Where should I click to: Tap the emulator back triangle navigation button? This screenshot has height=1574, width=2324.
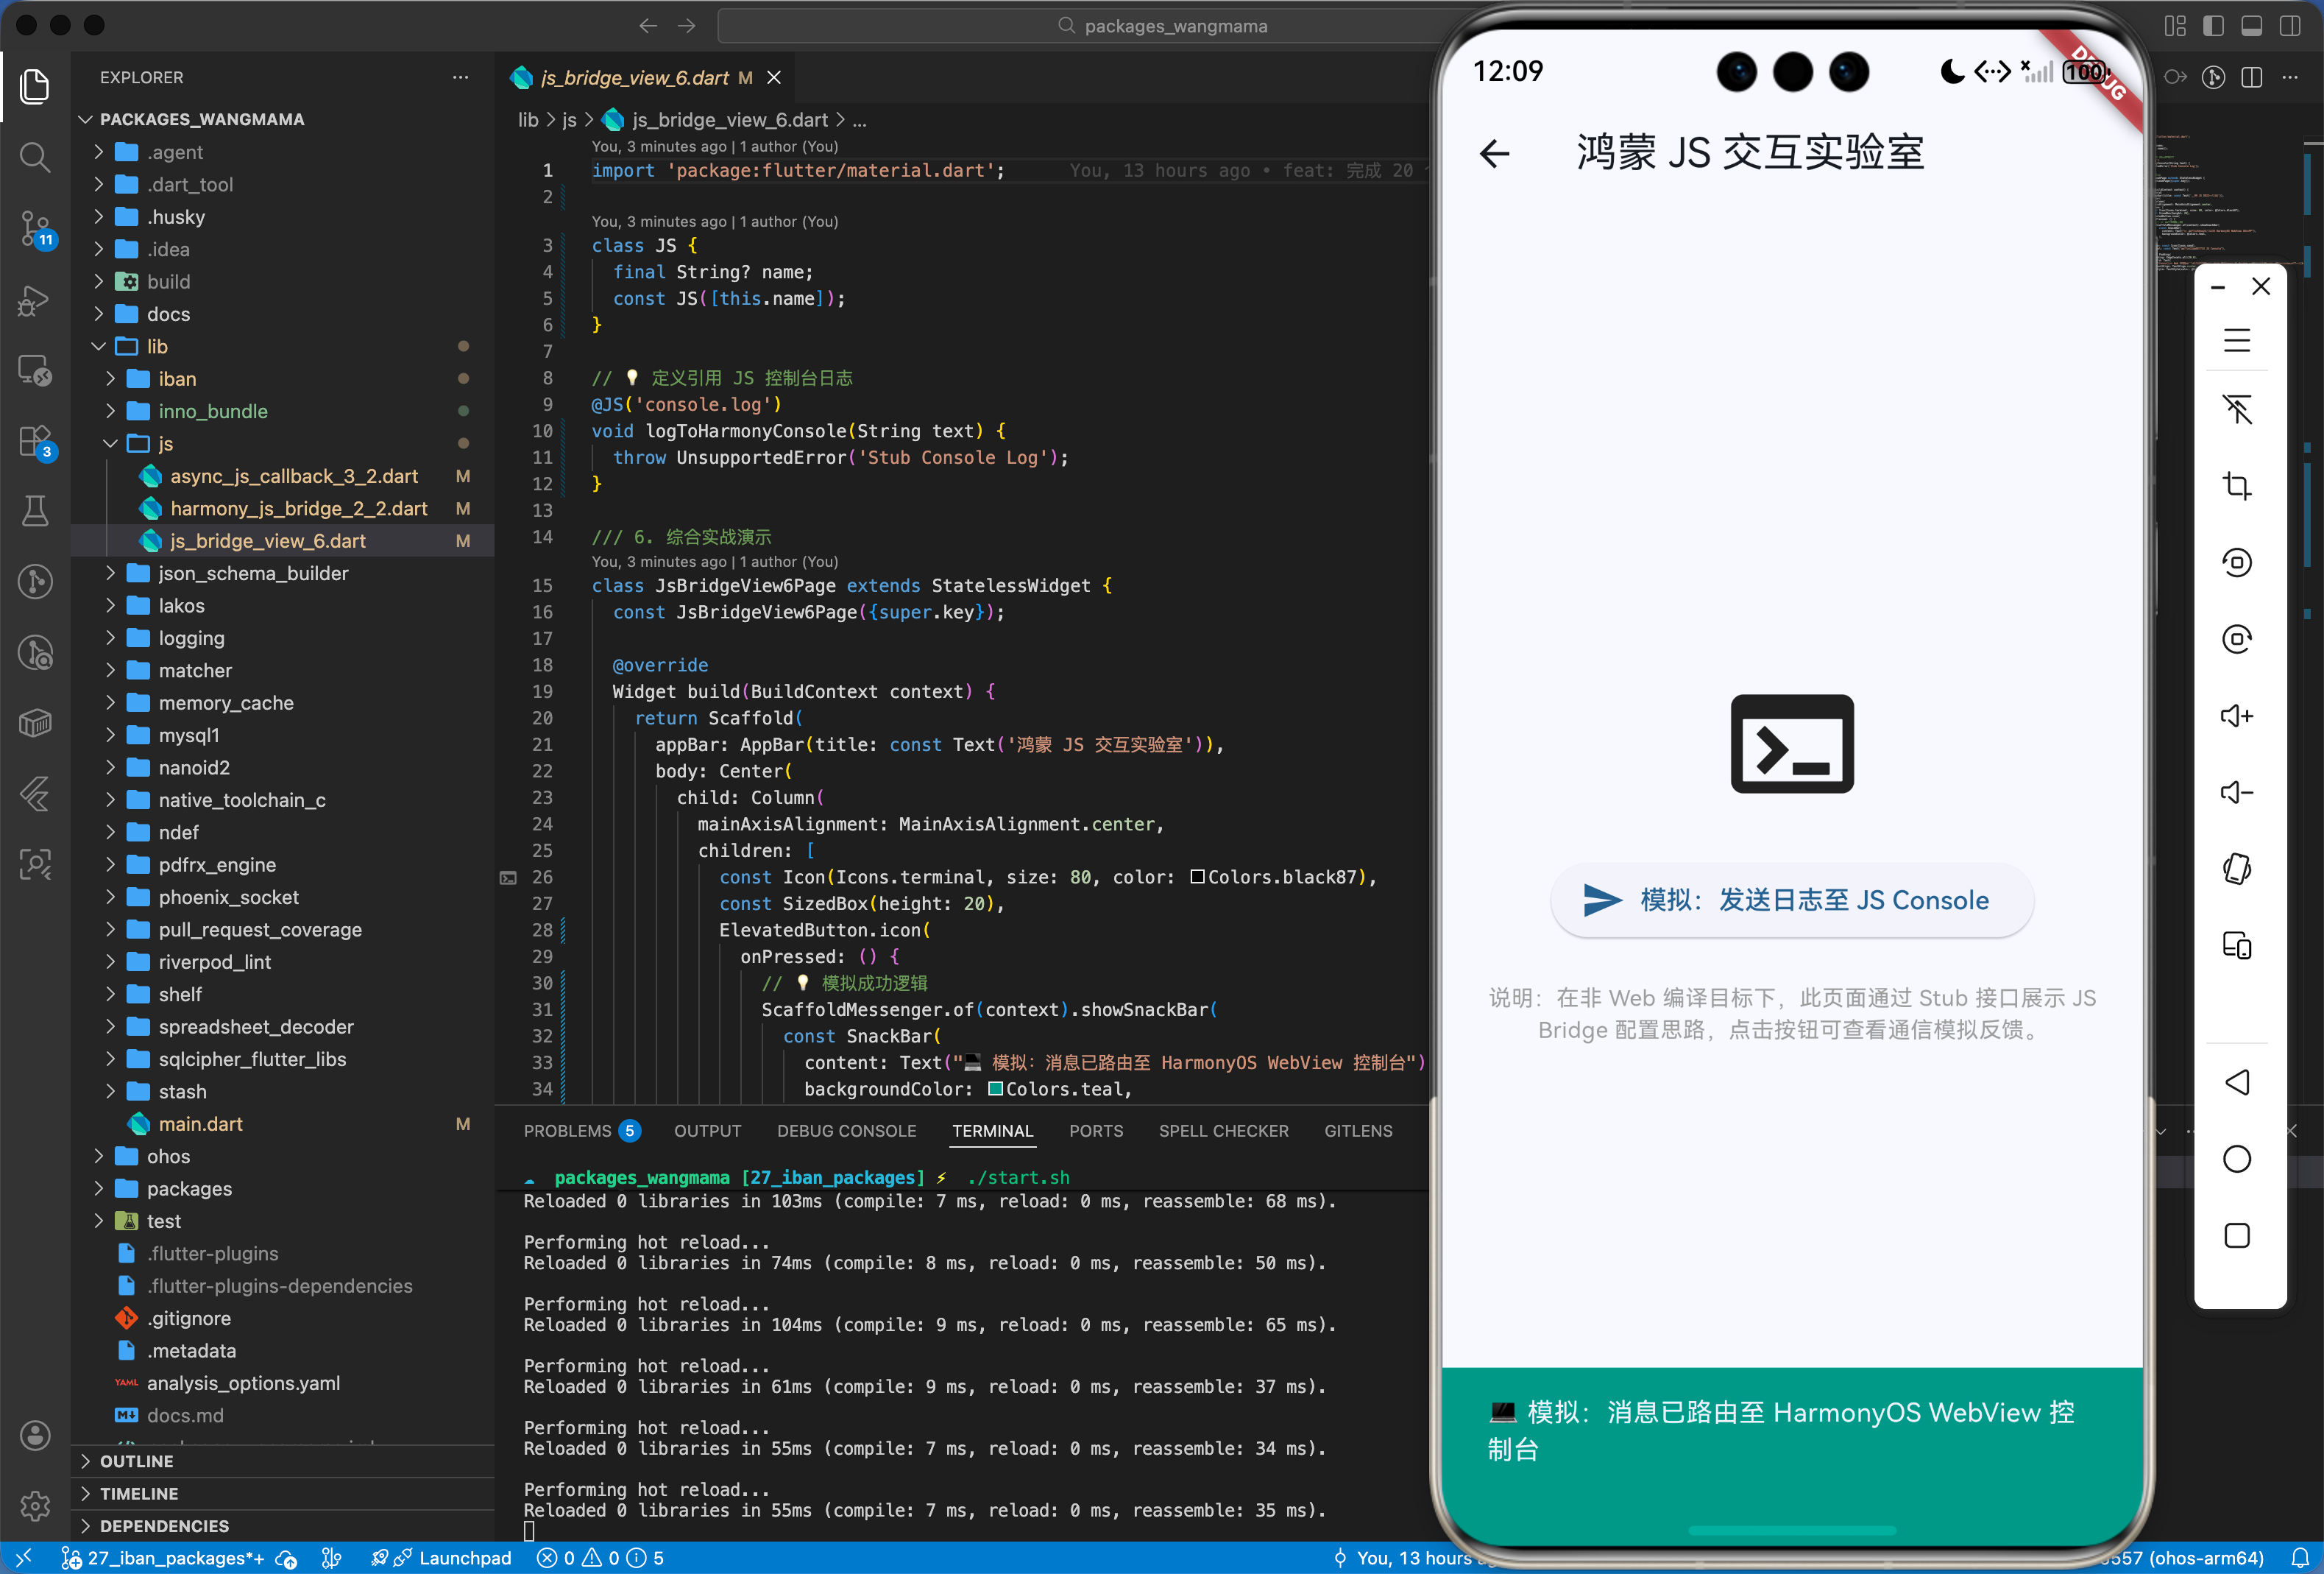click(2236, 1083)
